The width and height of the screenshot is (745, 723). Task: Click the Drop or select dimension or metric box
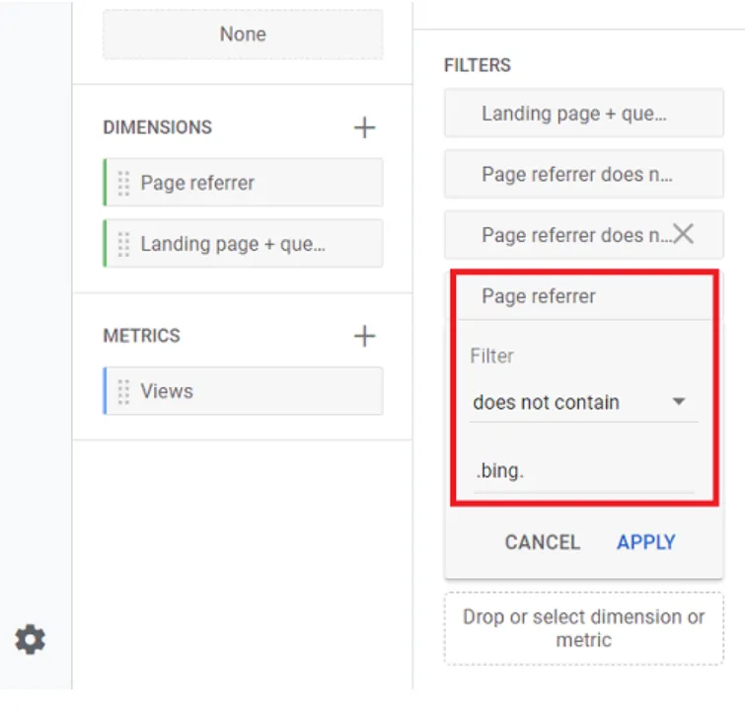click(x=583, y=628)
